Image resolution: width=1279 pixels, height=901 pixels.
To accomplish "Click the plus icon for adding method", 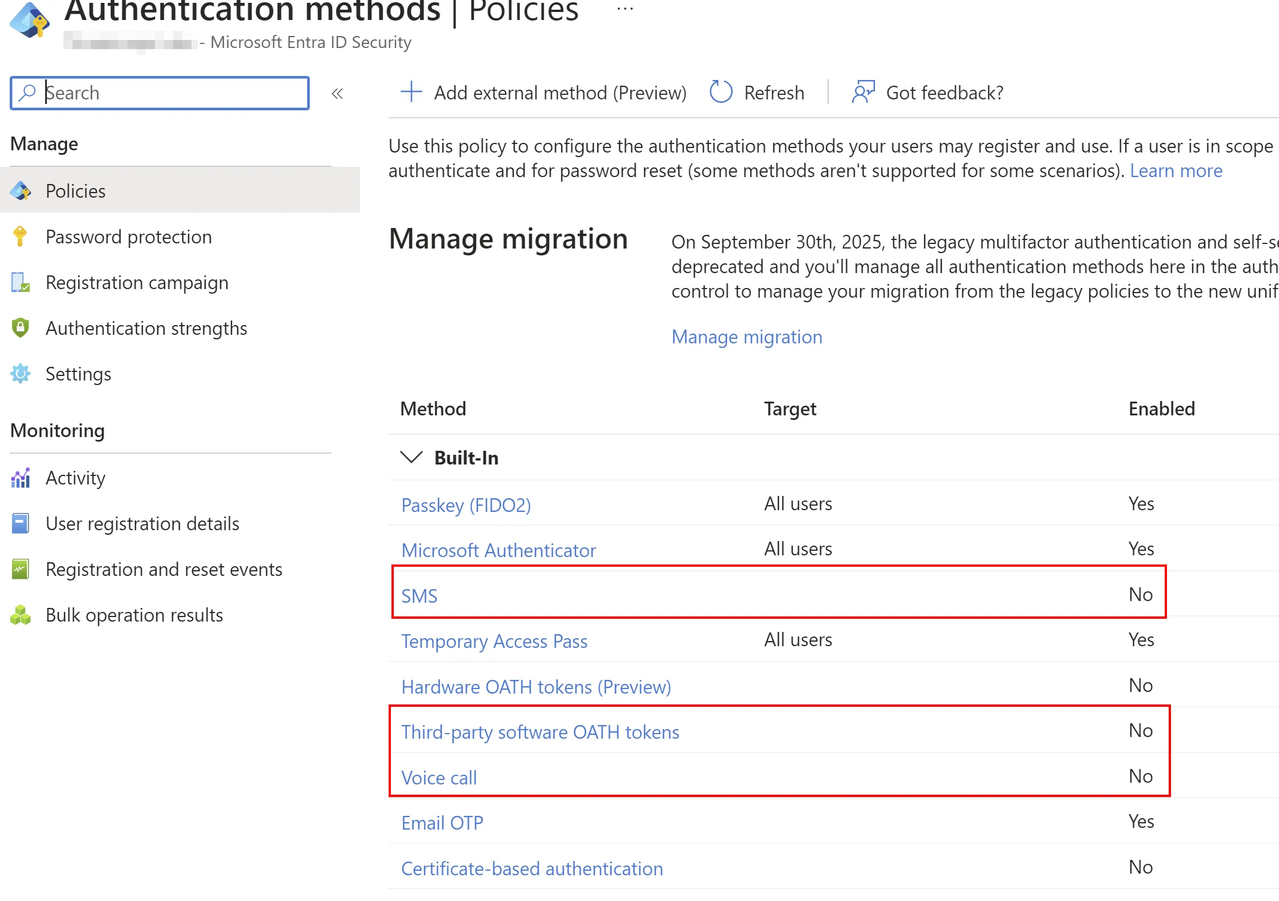I will point(411,92).
